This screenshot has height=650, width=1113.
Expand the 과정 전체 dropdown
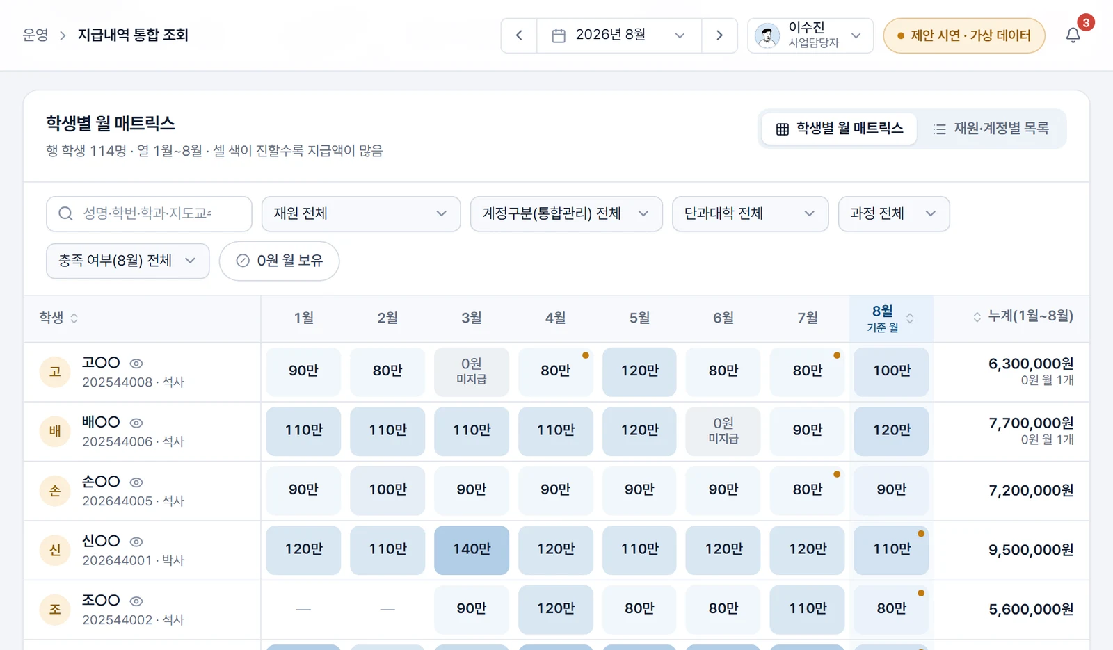pos(894,213)
